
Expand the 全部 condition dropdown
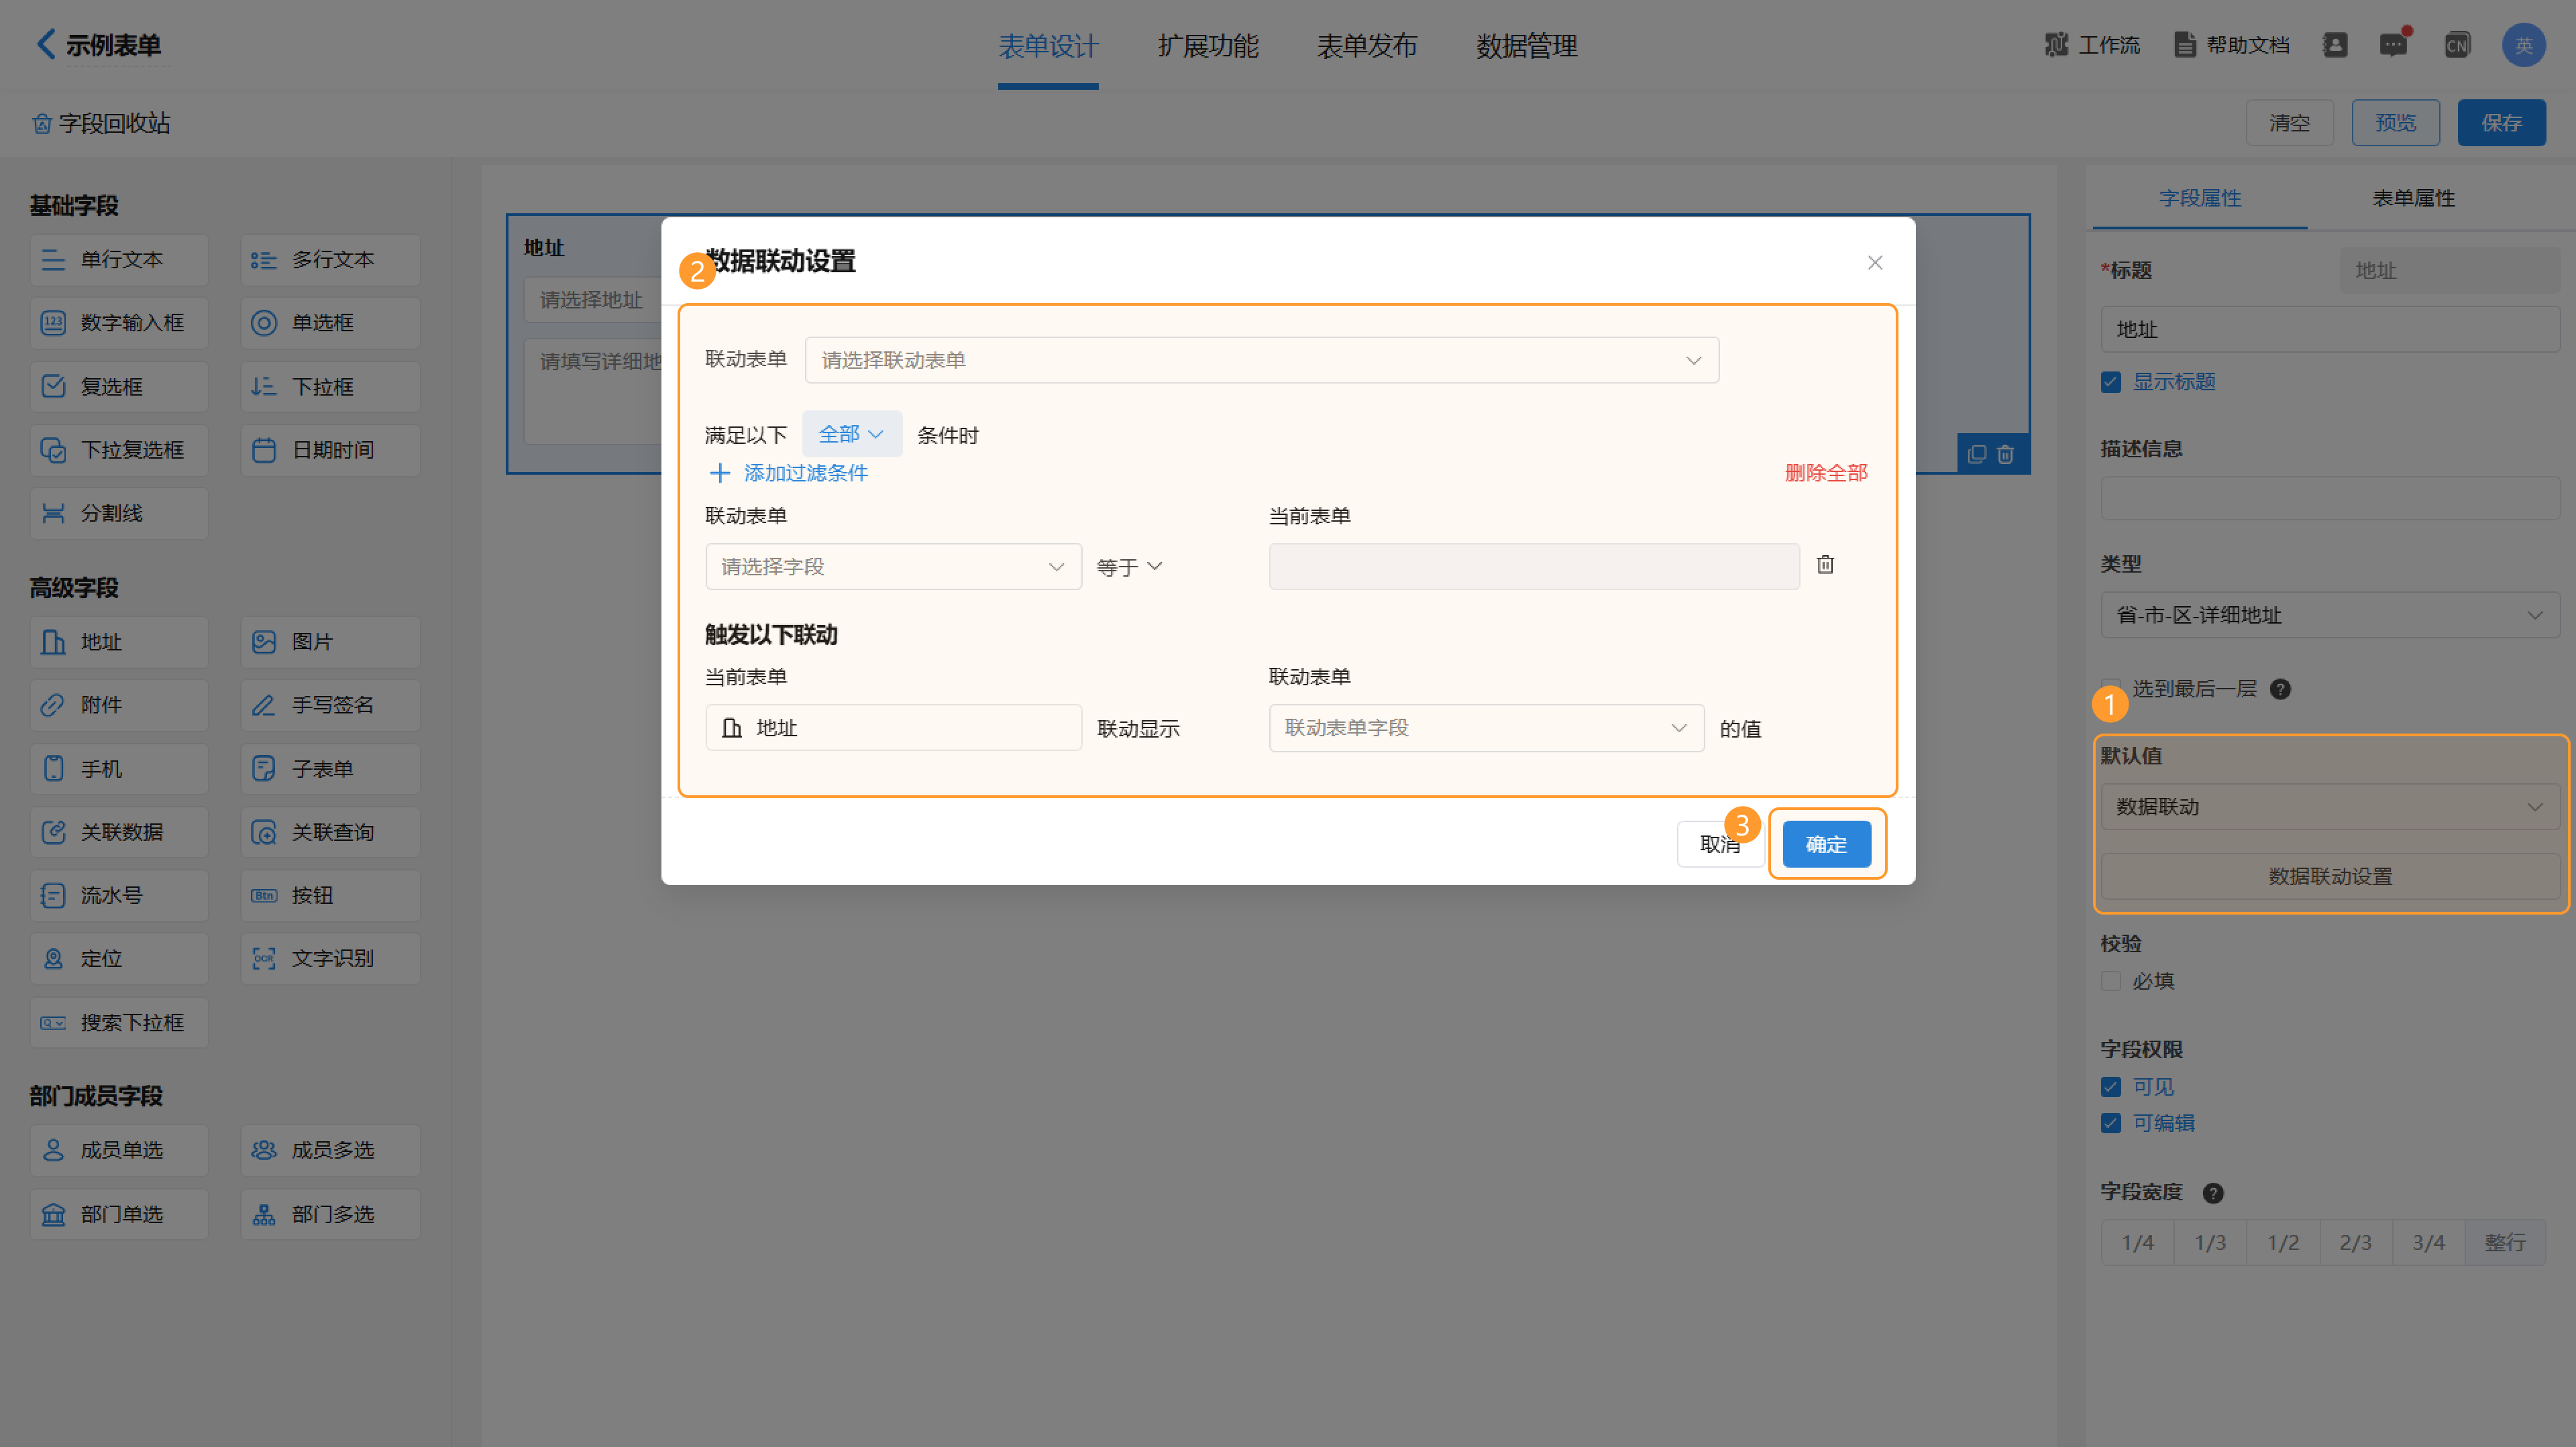(851, 434)
